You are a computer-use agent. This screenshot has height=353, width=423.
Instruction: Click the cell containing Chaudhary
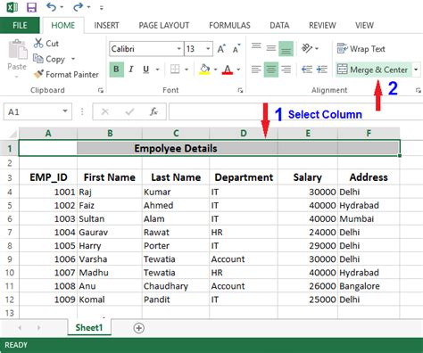click(176, 286)
